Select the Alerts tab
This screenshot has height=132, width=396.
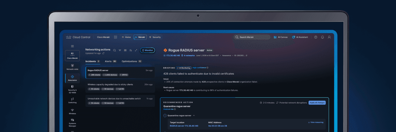(x=111, y=61)
